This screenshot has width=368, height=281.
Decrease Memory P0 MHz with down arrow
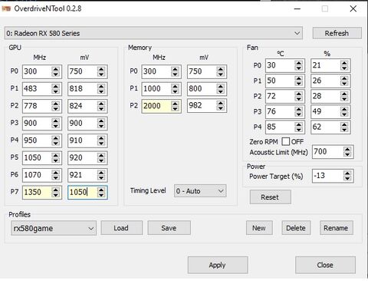(175, 74)
